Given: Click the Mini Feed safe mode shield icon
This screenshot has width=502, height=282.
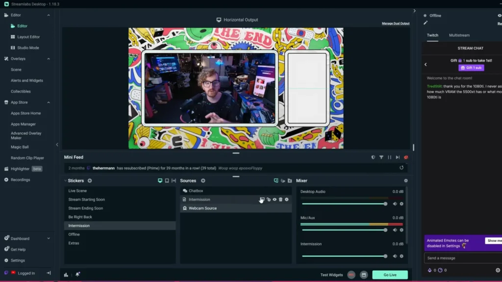Looking at the screenshot, I should (x=373, y=157).
